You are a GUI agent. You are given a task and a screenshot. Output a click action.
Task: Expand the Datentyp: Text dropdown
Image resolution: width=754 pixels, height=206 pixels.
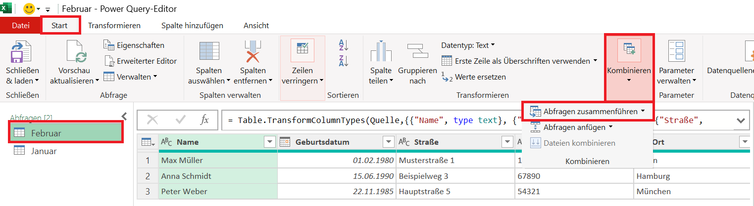(x=468, y=45)
